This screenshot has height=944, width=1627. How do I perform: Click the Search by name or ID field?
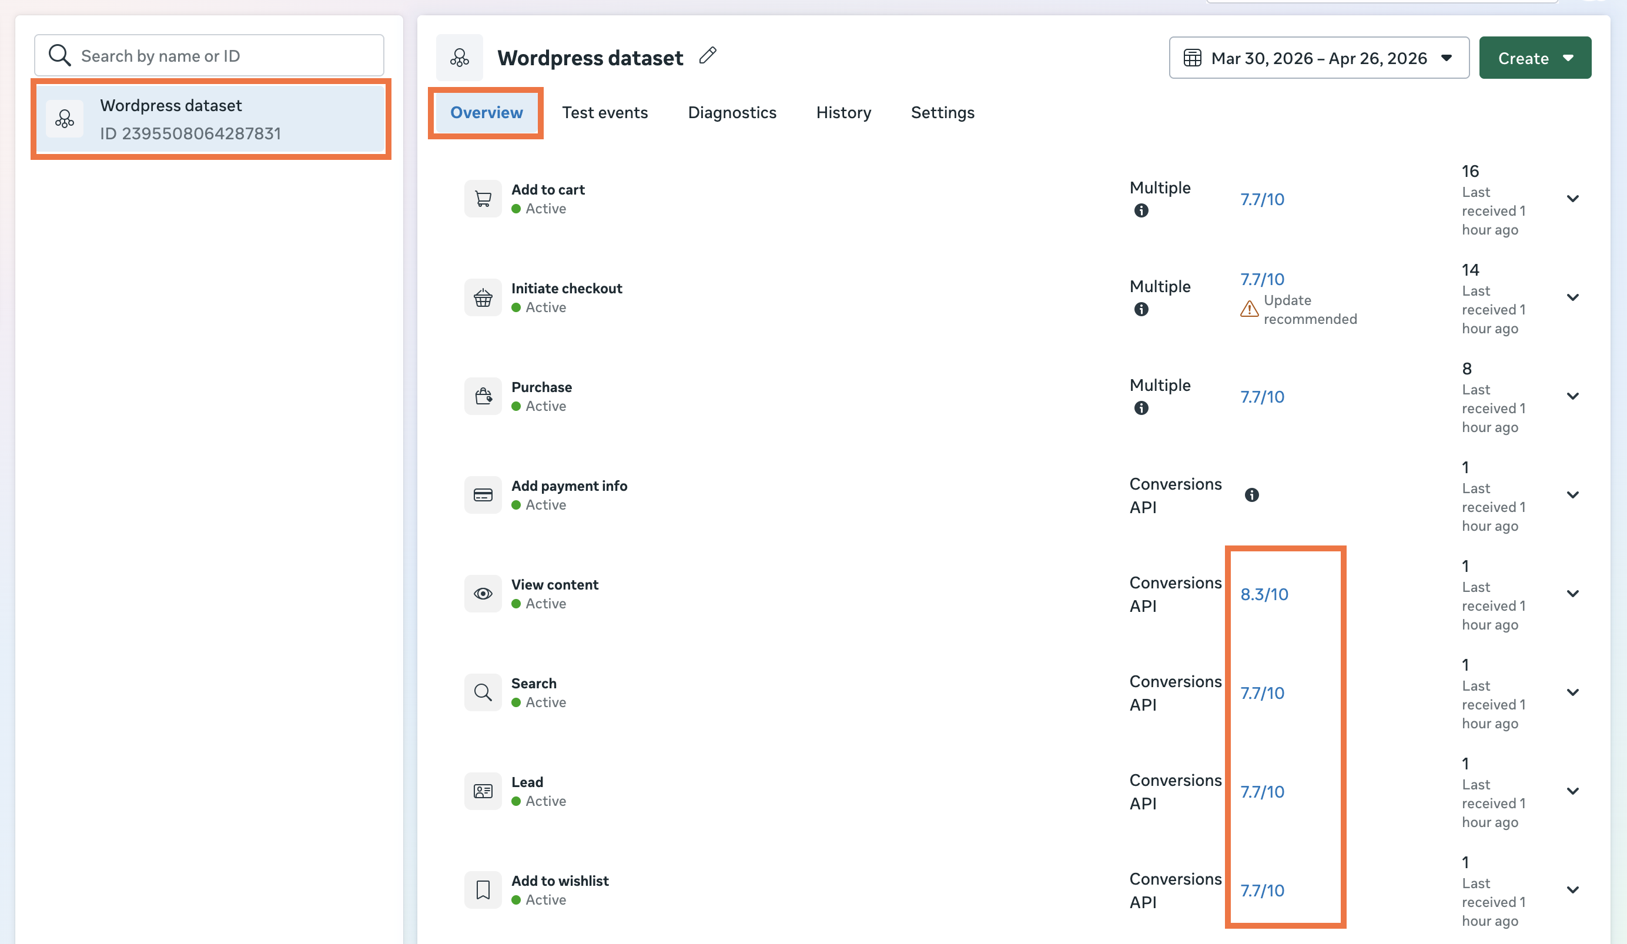pyautogui.click(x=209, y=55)
